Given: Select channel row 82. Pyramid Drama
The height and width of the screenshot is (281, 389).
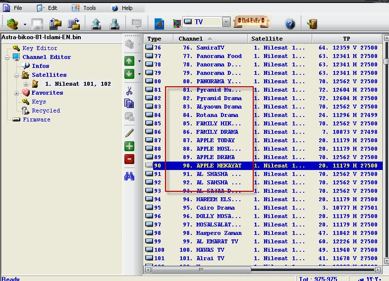Looking at the screenshot, I should (x=263, y=98).
